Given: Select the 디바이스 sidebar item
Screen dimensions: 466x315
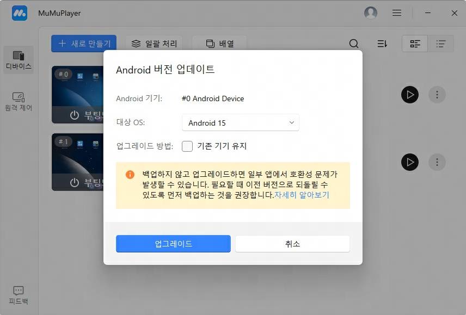Looking at the screenshot, I should click(x=19, y=60).
